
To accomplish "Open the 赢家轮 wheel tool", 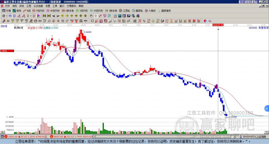I will click(137, 11).
